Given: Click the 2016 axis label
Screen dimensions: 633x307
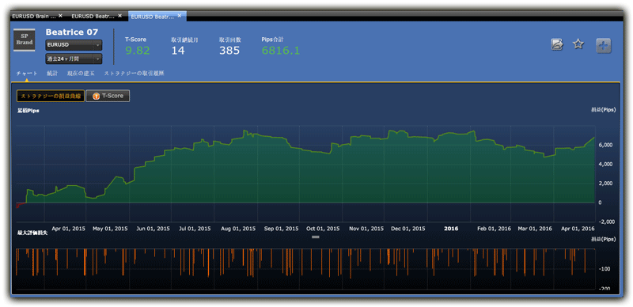Looking at the screenshot, I should click(451, 229).
